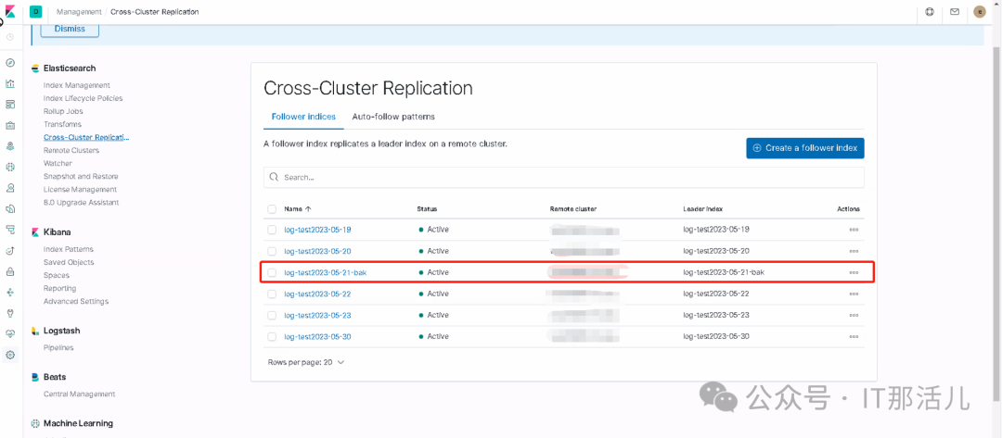This screenshot has height=438, width=1002.
Task: Open Metrics infrastructure icon in side nav
Action: coord(10,188)
